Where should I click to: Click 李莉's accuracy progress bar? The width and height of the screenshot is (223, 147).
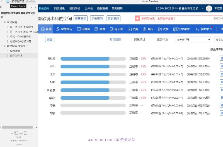point(93,98)
